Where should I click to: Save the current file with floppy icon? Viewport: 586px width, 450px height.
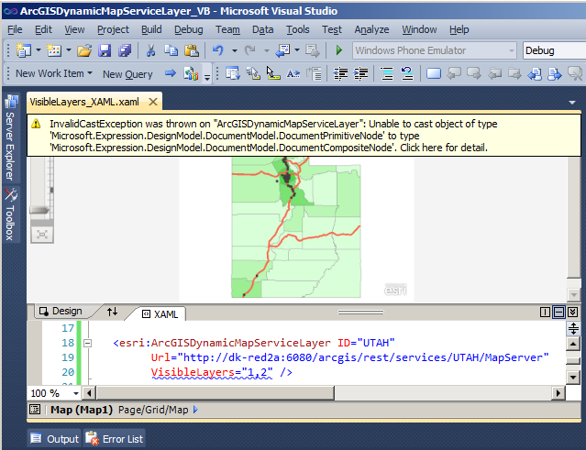[105, 50]
